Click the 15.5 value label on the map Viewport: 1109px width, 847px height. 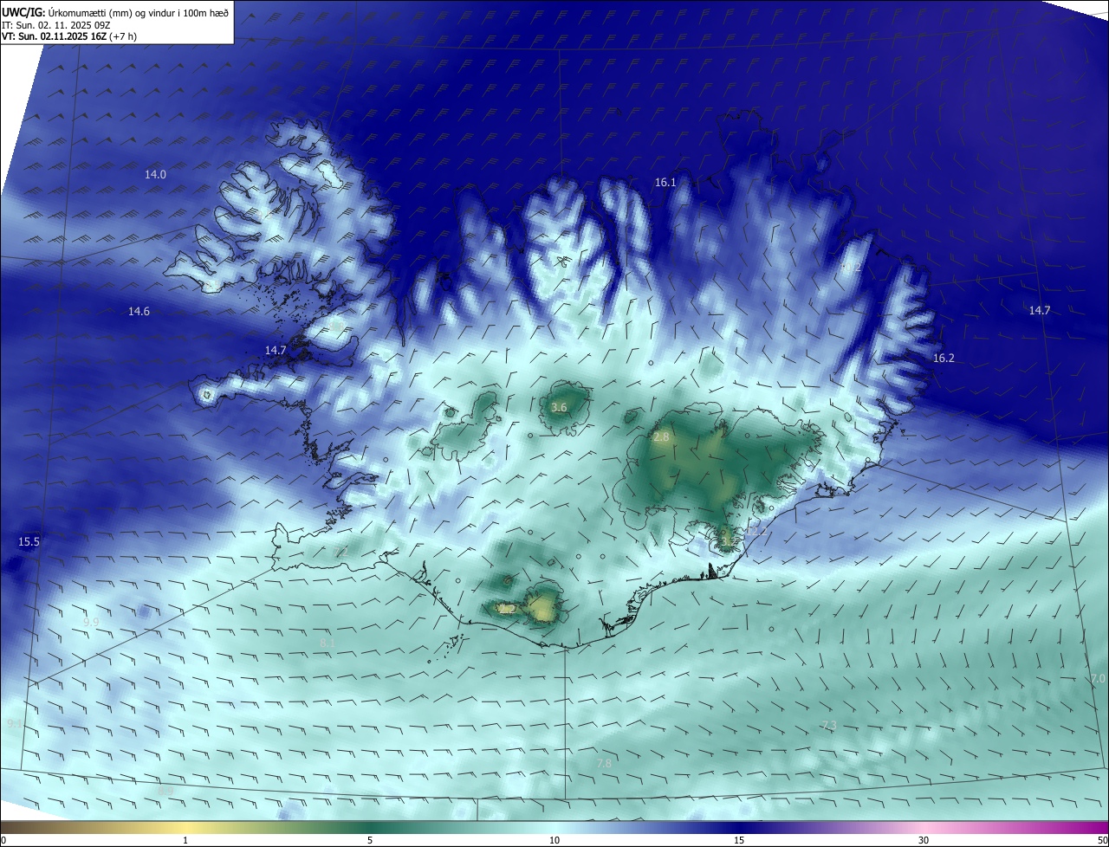[29, 541]
